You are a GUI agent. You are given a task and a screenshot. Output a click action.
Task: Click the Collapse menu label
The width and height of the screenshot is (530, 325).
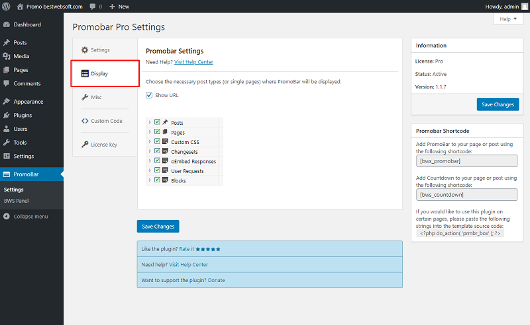click(30, 217)
